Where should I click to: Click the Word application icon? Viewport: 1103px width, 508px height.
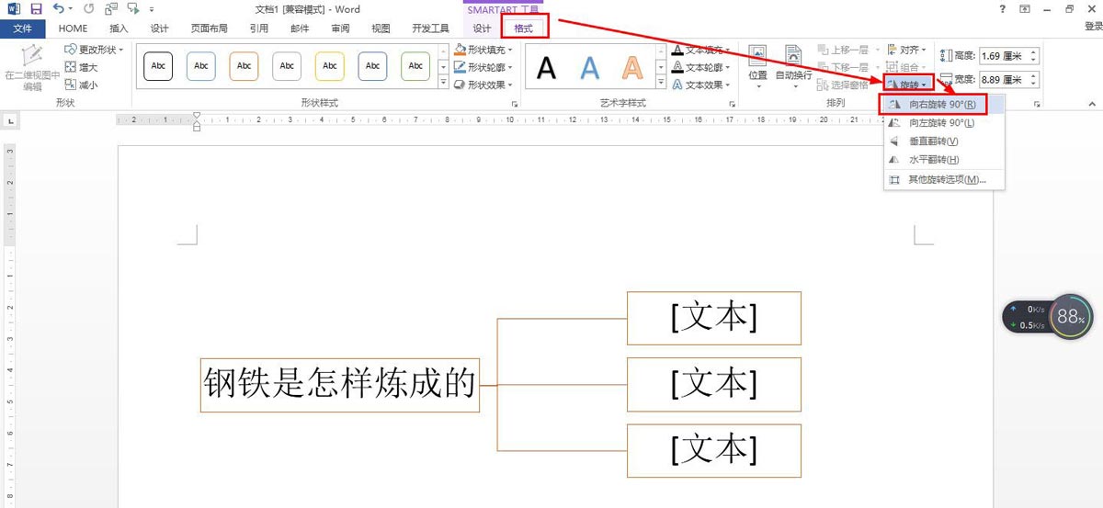click(x=14, y=9)
